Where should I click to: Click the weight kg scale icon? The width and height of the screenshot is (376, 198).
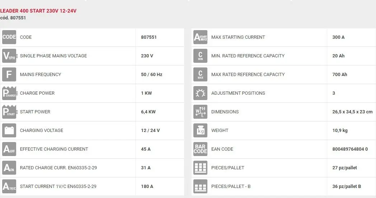tap(201, 131)
